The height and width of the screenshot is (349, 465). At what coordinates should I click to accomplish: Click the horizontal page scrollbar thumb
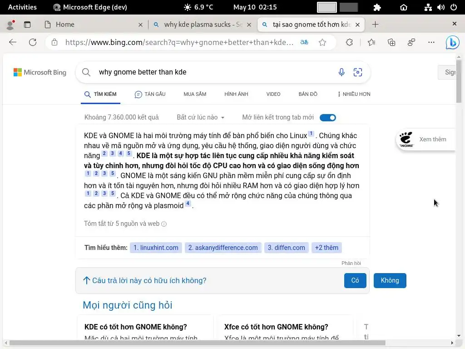[x=198, y=343]
